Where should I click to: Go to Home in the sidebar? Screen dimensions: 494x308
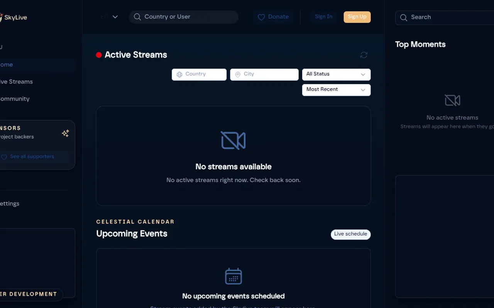click(37, 65)
